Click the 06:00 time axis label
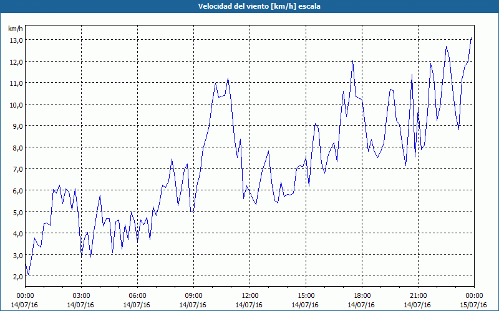Screen dimensions: 499x311 [137, 296]
